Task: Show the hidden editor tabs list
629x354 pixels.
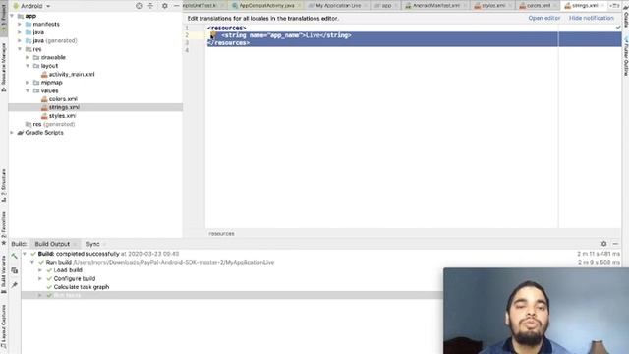Action: point(613,6)
